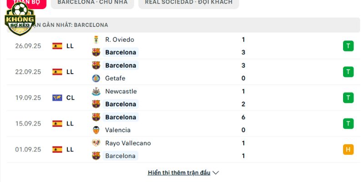Click the Không Sợ Kèo logo
Viewport: 364px width, 182px height.
(x=20, y=19)
